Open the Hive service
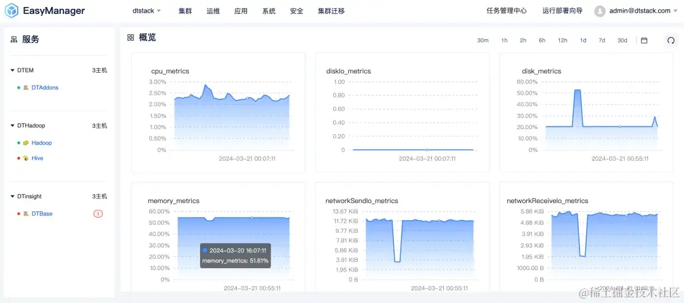The height and width of the screenshot is (303, 684). tap(37, 158)
